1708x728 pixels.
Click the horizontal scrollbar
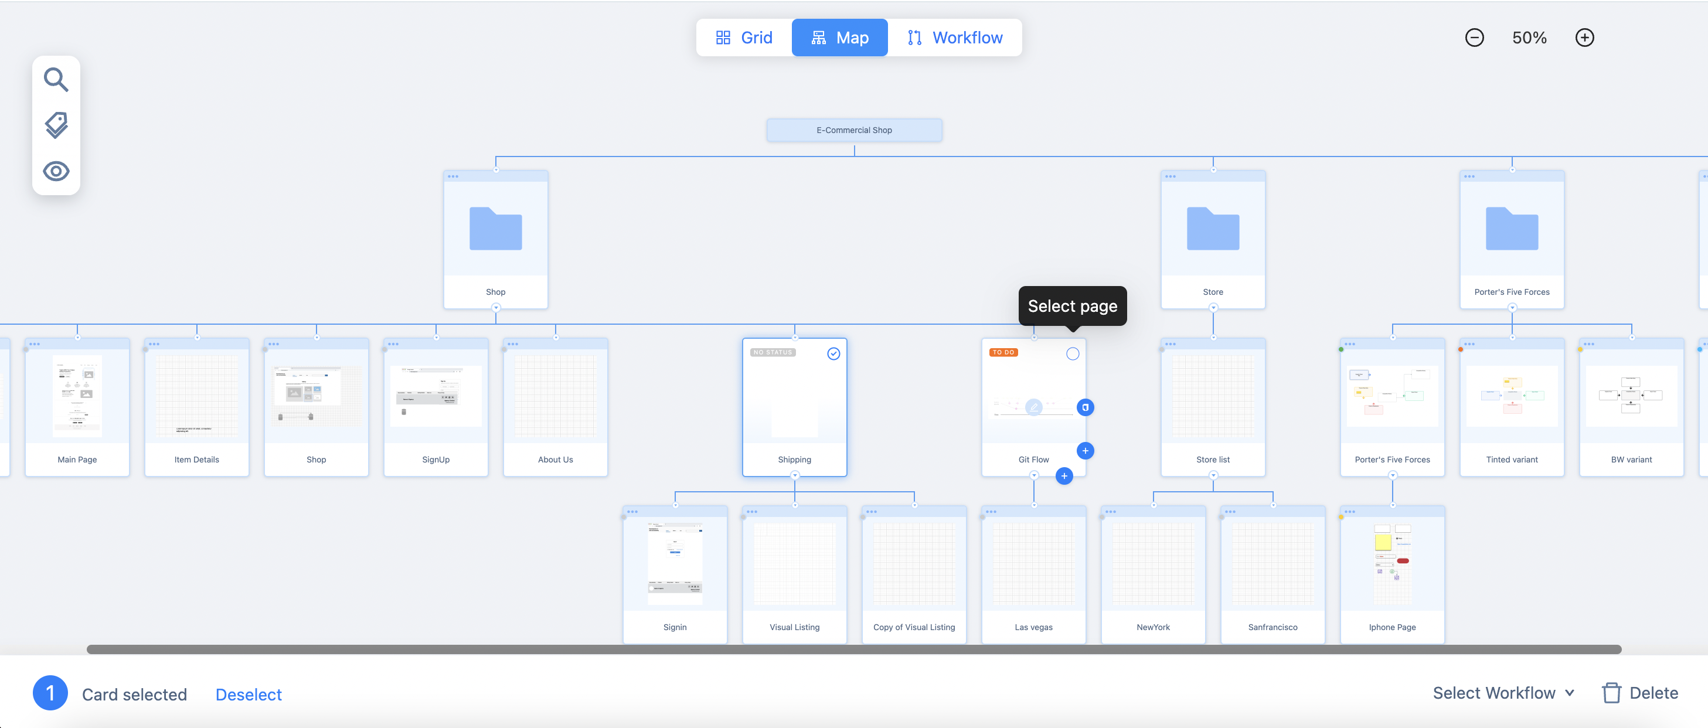pyautogui.click(x=853, y=649)
